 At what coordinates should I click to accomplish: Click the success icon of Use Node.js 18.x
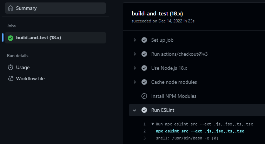pyautogui.click(x=144, y=68)
